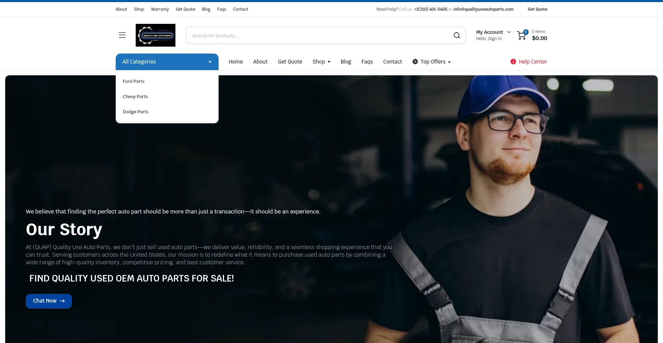Click the red Help Center info icon
The image size is (663, 343).
point(513,61)
